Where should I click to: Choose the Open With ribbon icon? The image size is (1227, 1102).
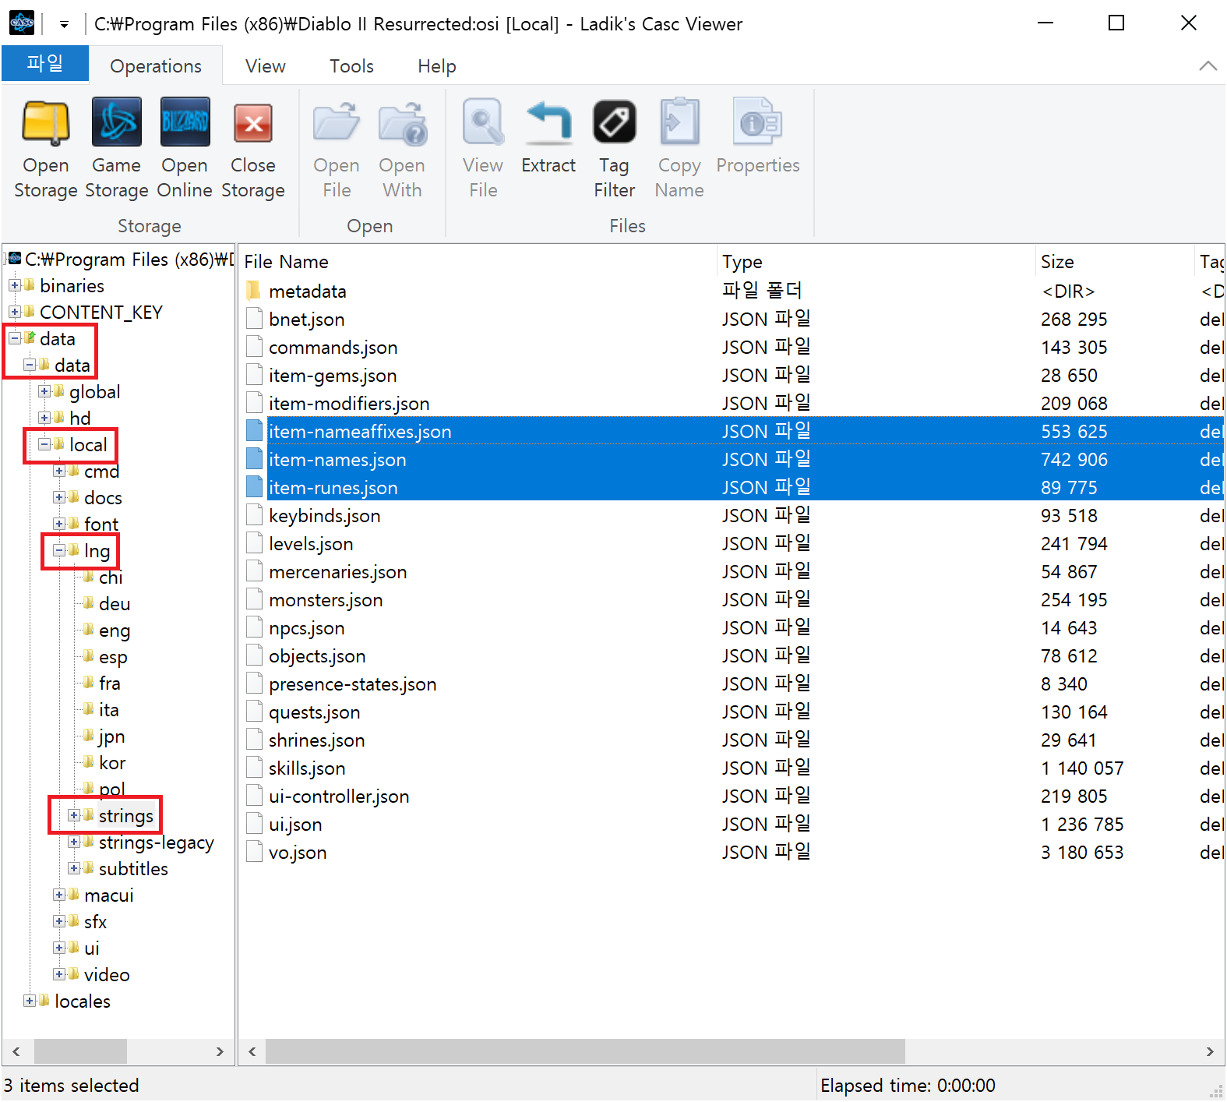[402, 123]
